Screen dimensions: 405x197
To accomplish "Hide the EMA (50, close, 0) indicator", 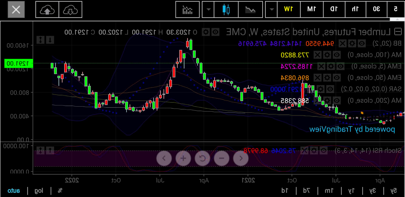I will [337, 78].
